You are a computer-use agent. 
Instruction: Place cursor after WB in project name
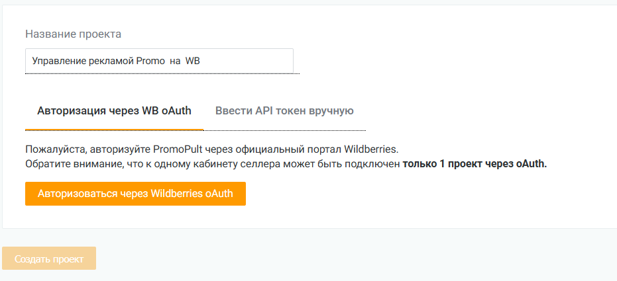(x=201, y=61)
